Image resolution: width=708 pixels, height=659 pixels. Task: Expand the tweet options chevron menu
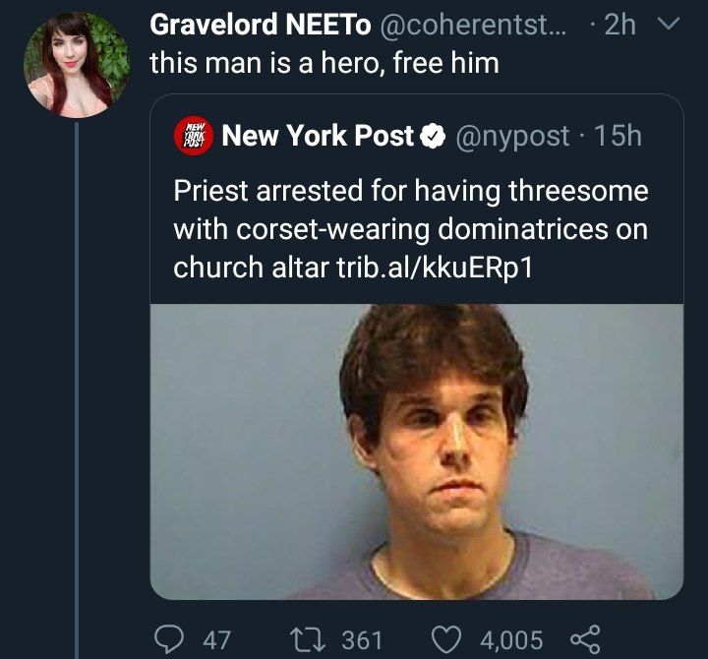pyautogui.click(x=666, y=25)
